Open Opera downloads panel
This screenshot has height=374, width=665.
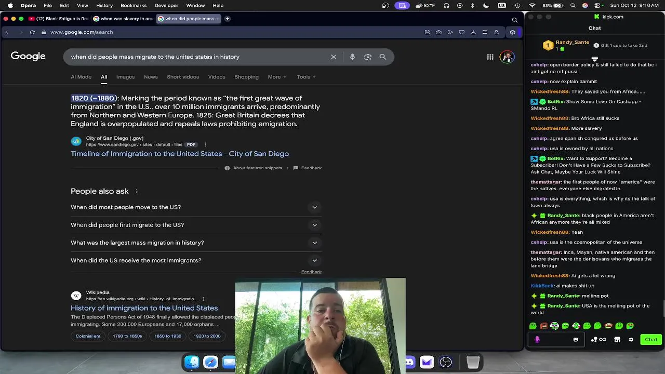coord(473,32)
